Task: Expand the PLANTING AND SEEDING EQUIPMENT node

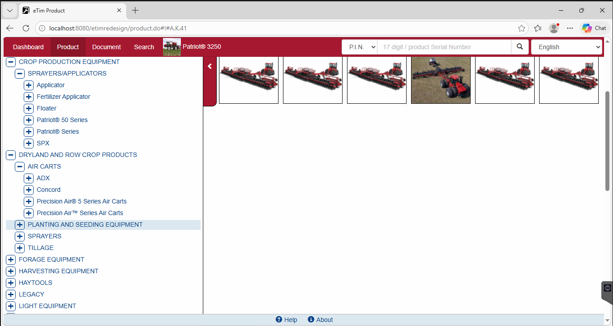Action: (20, 224)
